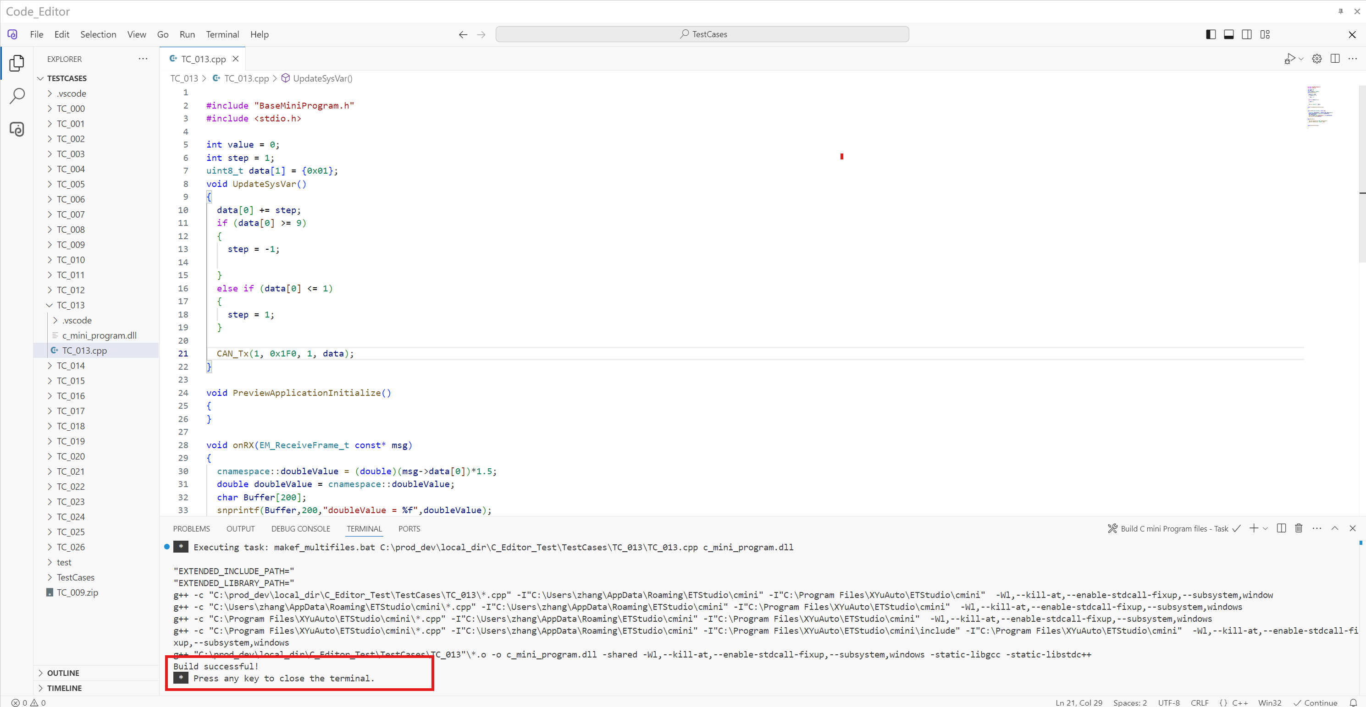Switch to the PROBLEMS tab
The image size is (1366, 707).
point(191,529)
